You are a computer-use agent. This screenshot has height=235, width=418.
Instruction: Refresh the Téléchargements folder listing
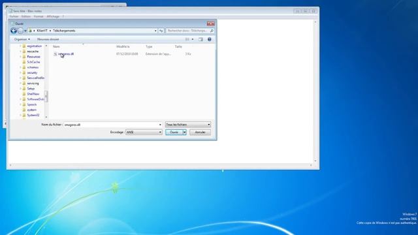pyautogui.click(x=161, y=31)
